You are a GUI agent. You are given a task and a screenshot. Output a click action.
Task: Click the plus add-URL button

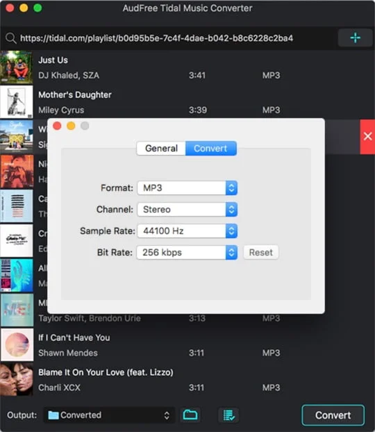pyautogui.click(x=355, y=38)
